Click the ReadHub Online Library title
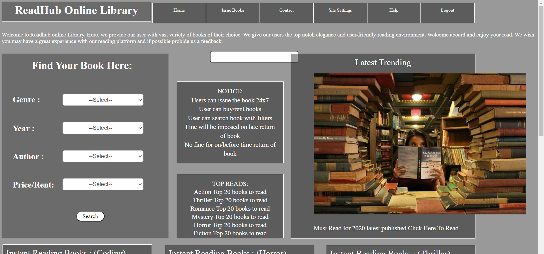The image size is (544, 254). [x=76, y=10]
